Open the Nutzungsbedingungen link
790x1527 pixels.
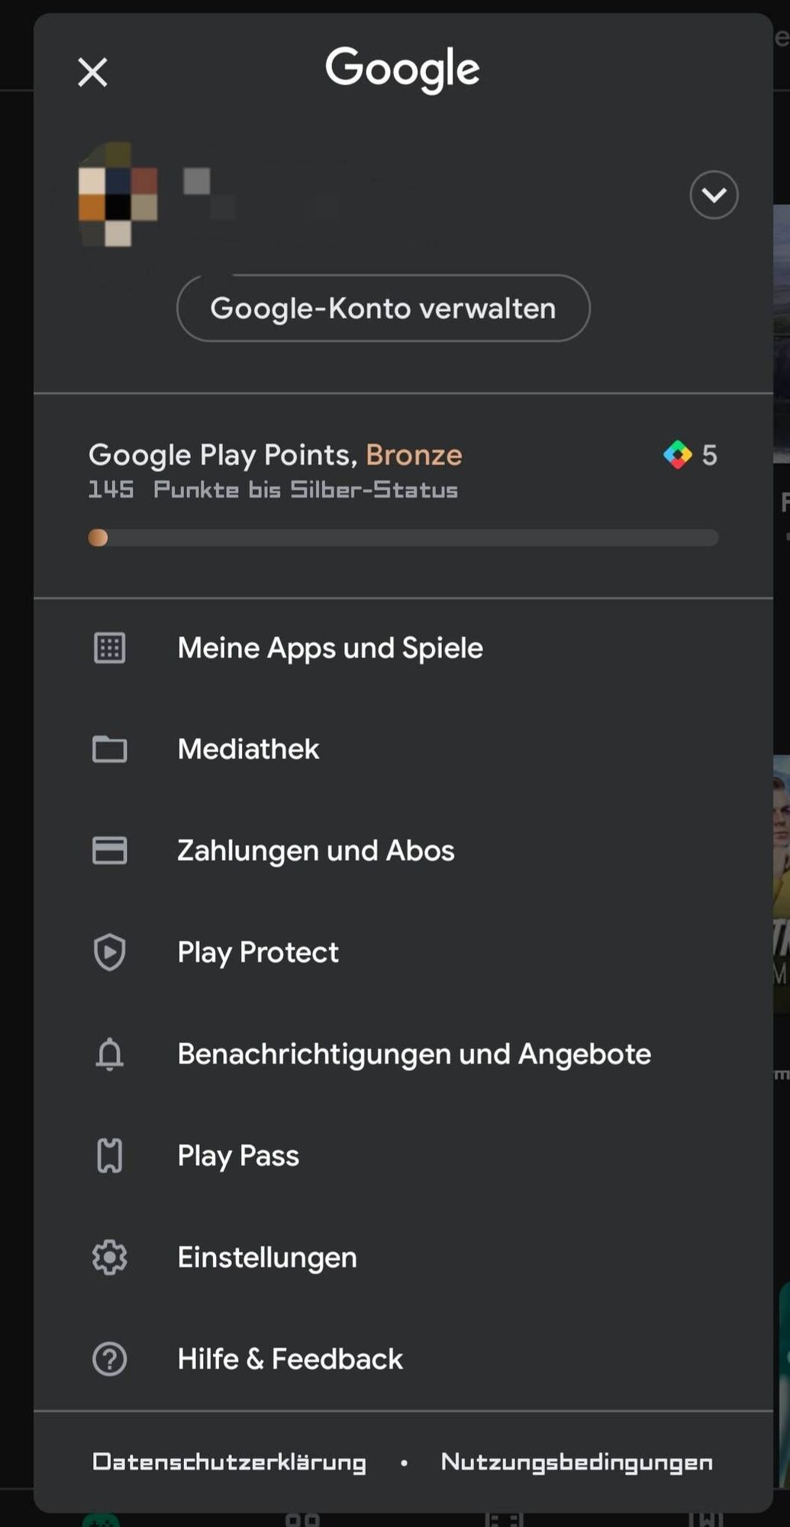pyautogui.click(x=577, y=1462)
